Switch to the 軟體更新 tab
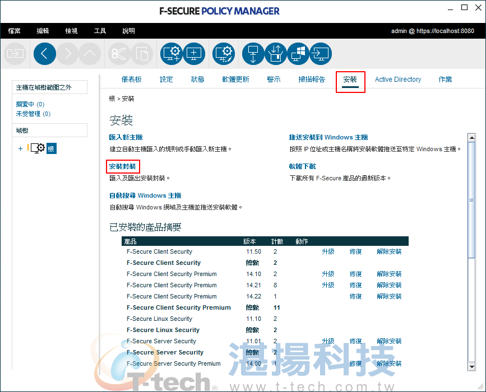This screenshot has width=486, height=392. (235, 80)
